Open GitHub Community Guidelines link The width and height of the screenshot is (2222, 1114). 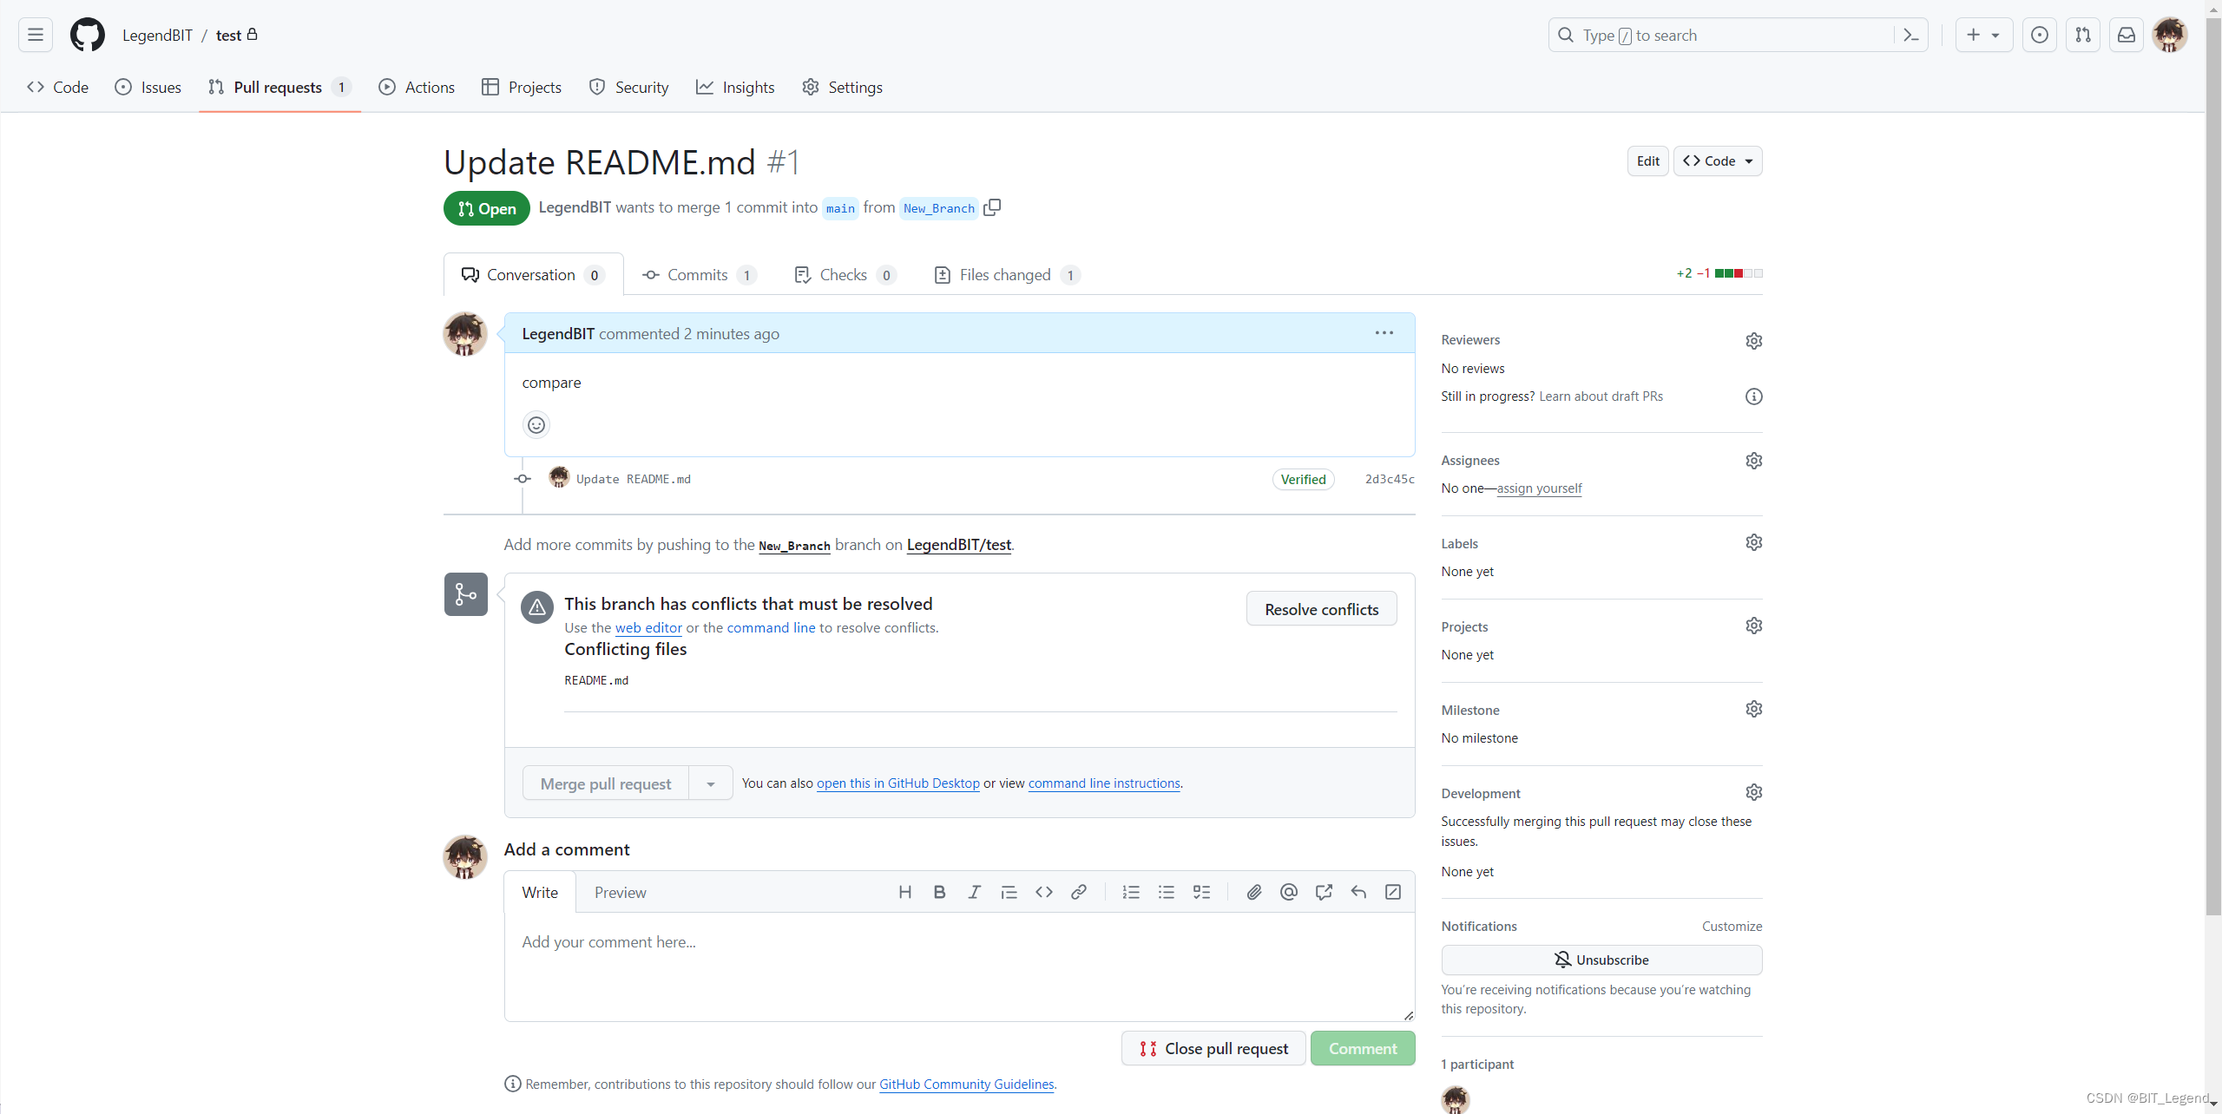966,1084
